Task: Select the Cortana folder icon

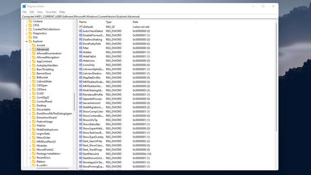Action: tap(30, 21)
